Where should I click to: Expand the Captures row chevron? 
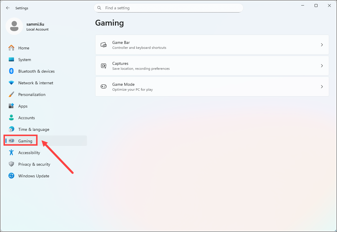(x=322, y=66)
